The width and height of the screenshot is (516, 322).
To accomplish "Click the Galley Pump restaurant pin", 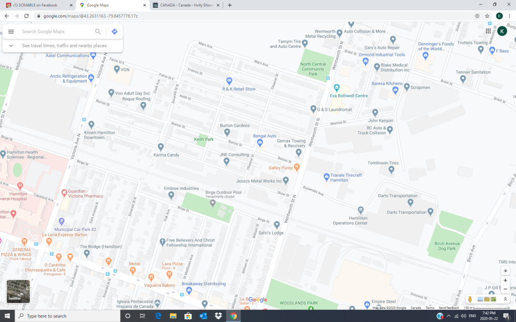I will [297, 167].
